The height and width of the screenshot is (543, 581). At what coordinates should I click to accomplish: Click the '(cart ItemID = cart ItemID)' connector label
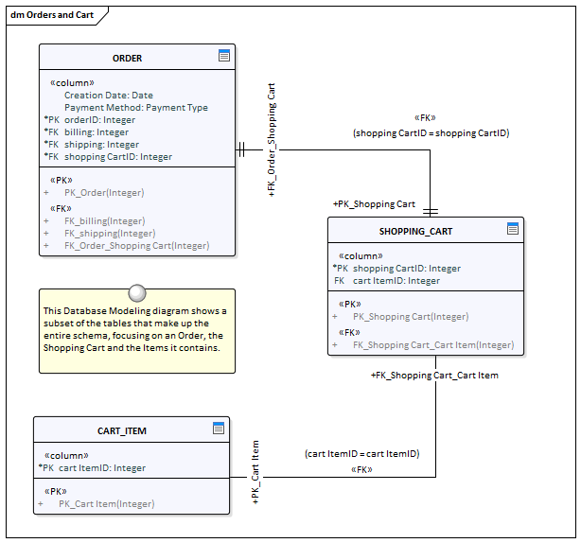[361, 453]
